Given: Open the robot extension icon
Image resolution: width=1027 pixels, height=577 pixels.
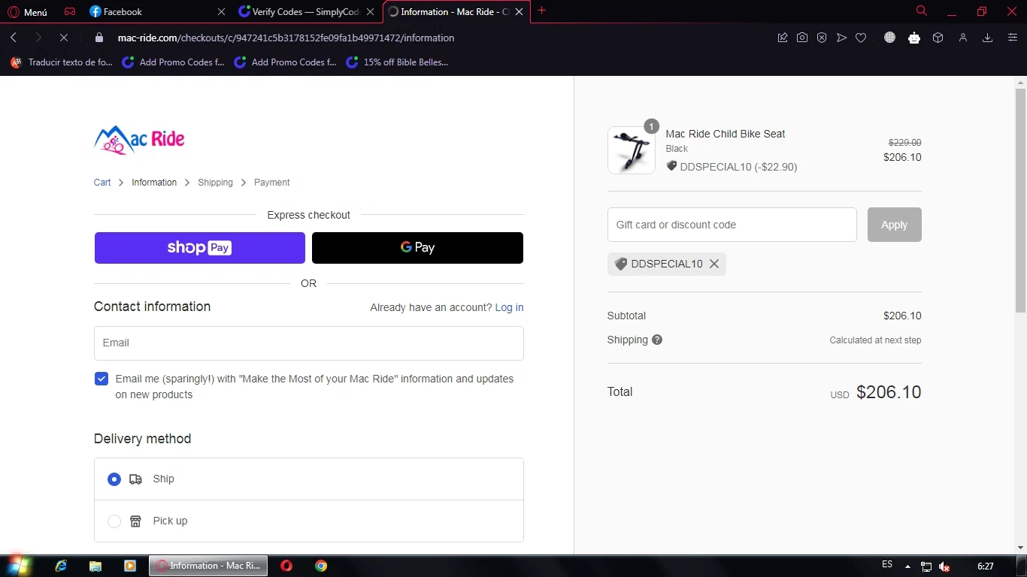Looking at the screenshot, I should pos(914,38).
